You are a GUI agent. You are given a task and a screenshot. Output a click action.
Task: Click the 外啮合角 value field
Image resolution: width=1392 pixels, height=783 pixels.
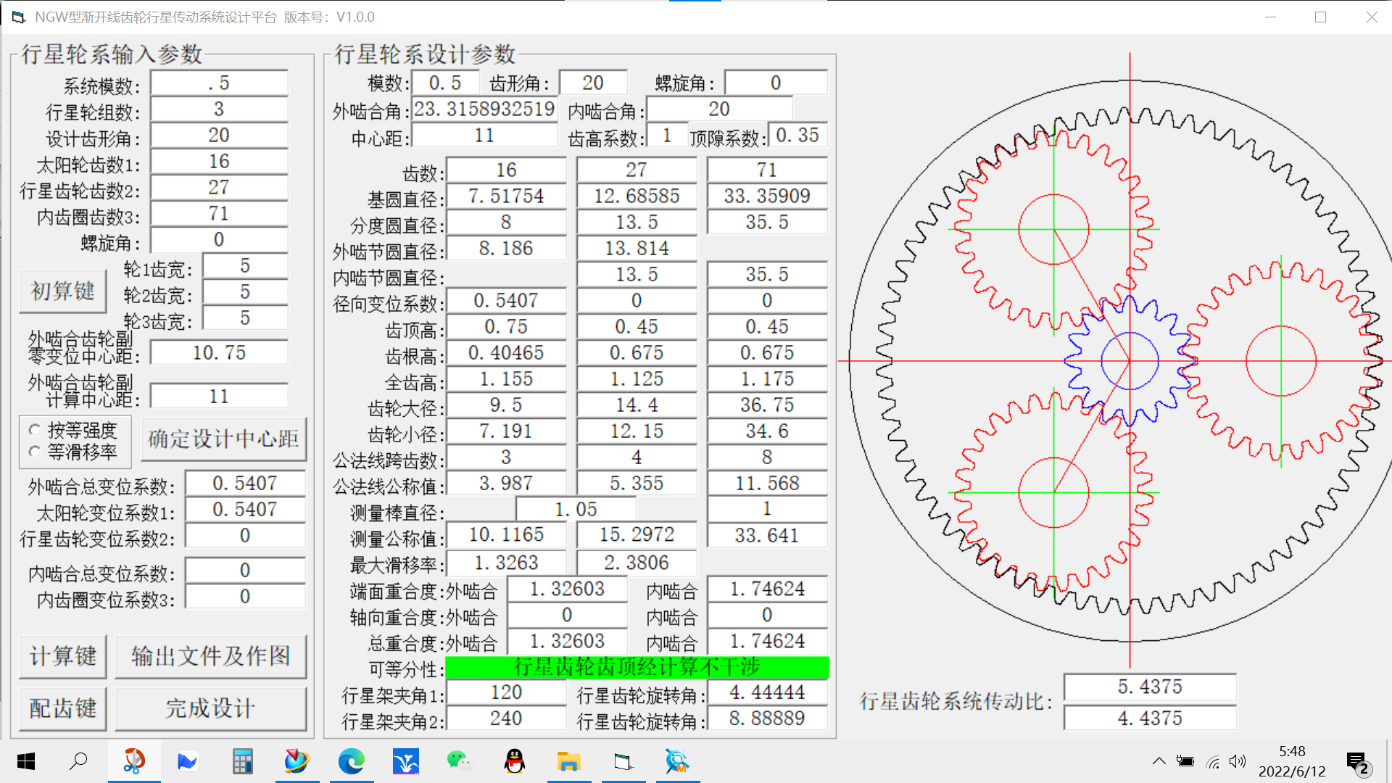(x=484, y=109)
